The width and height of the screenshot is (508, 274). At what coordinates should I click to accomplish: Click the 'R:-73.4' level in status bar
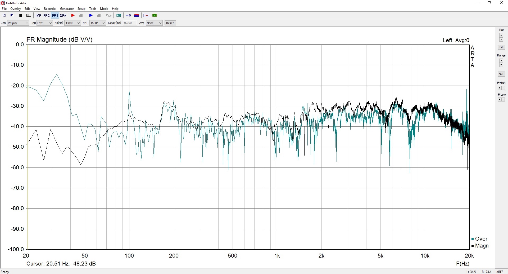(487, 272)
